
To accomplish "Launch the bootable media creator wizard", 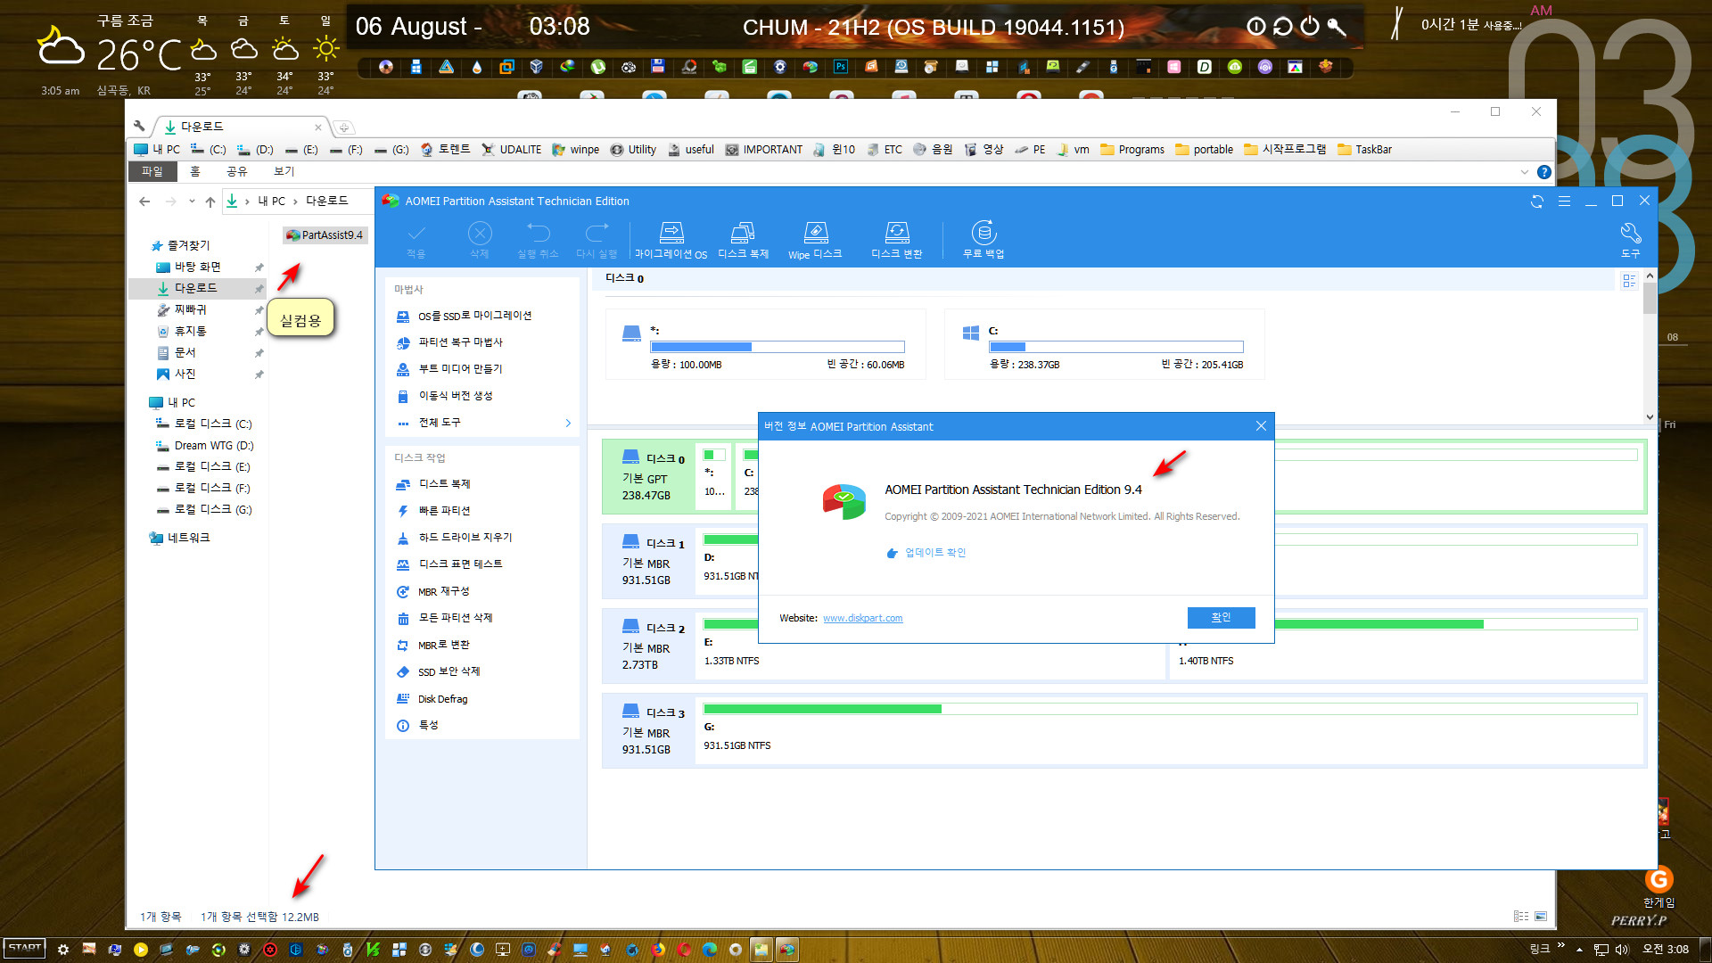I will tap(460, 369).
